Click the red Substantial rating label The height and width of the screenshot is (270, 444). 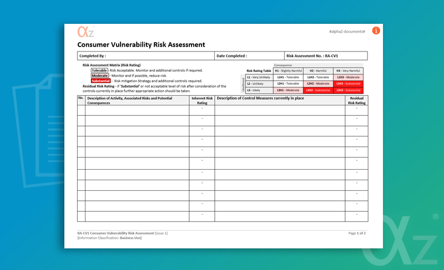[101, 81]
